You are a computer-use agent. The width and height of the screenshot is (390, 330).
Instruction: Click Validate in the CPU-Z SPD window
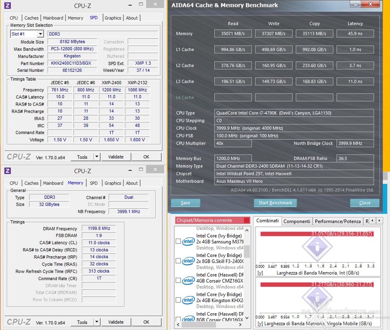(116, 157)
